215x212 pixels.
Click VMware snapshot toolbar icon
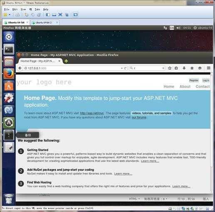point(26,15)
